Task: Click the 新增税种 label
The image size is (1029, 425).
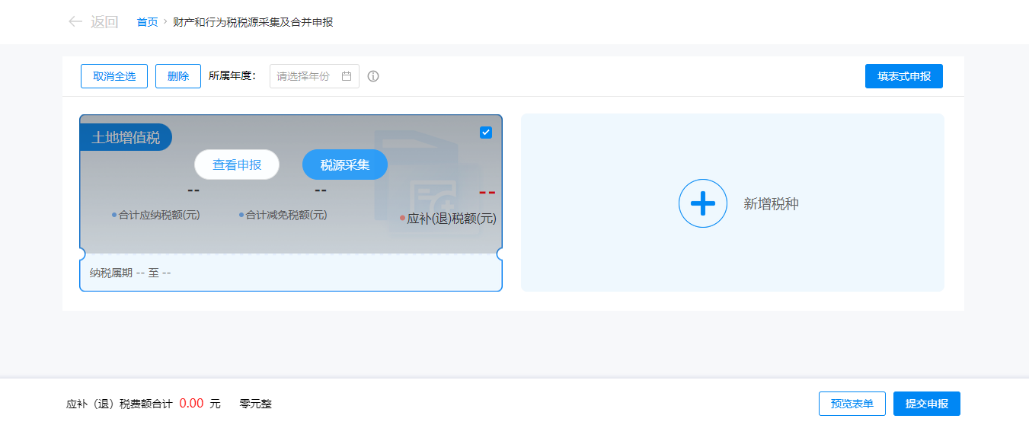Action: click(x=771, y=204)
